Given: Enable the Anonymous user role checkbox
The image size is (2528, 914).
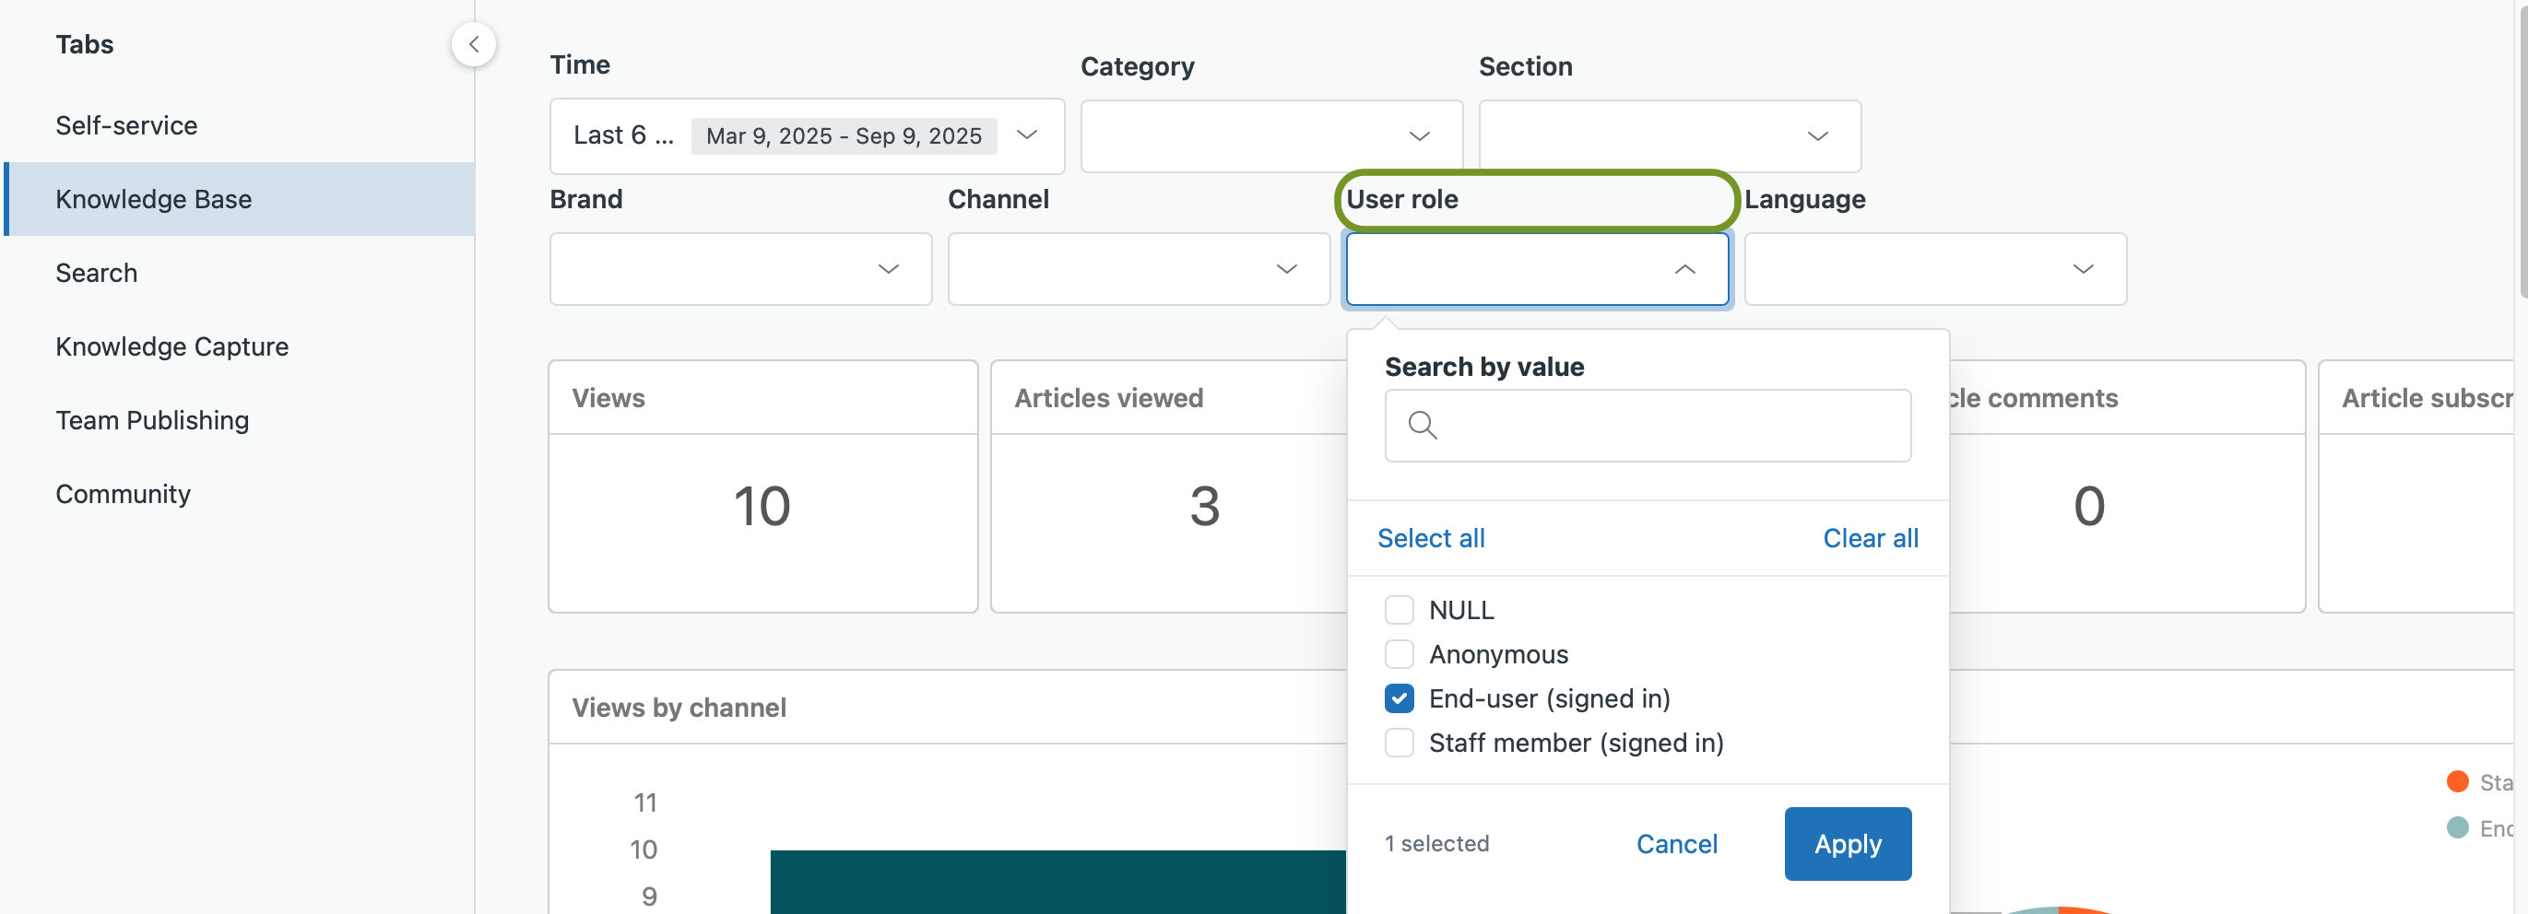Looking at the screenshot, I should 1399,653.
